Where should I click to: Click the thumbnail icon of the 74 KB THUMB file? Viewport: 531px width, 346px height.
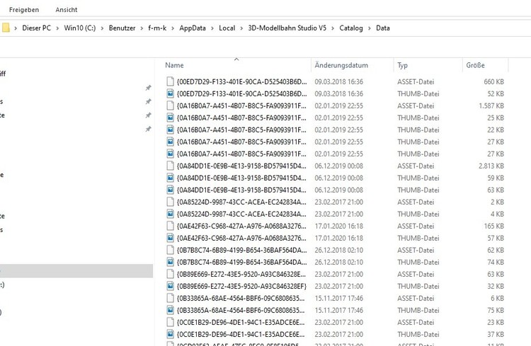click(x=170, y=261)
